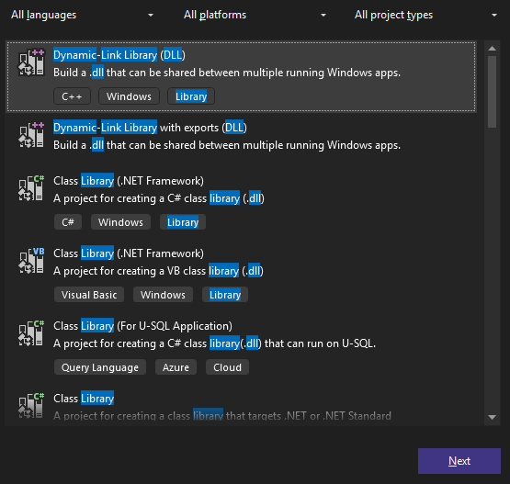Click the Dynamic-Link Library with exports icon
510x484 pixels.
(x=31, y=135)
